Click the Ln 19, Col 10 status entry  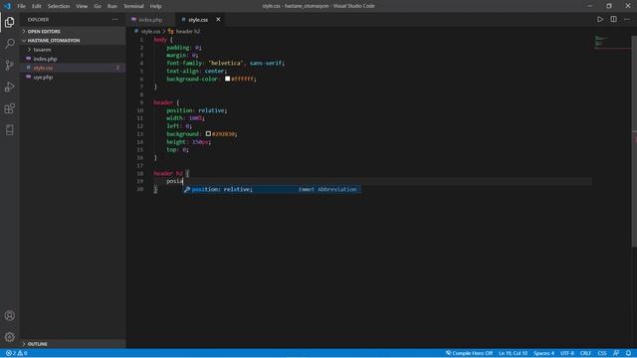point(513,353)
